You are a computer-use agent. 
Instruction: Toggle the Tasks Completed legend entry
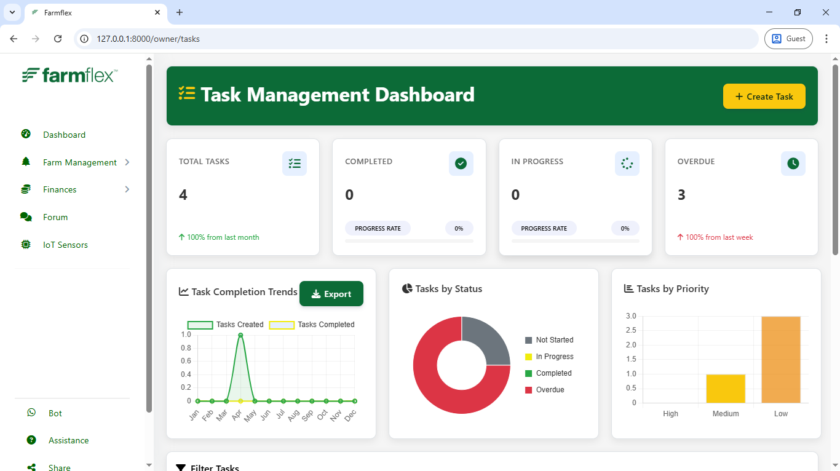click(x=312, y=325)
